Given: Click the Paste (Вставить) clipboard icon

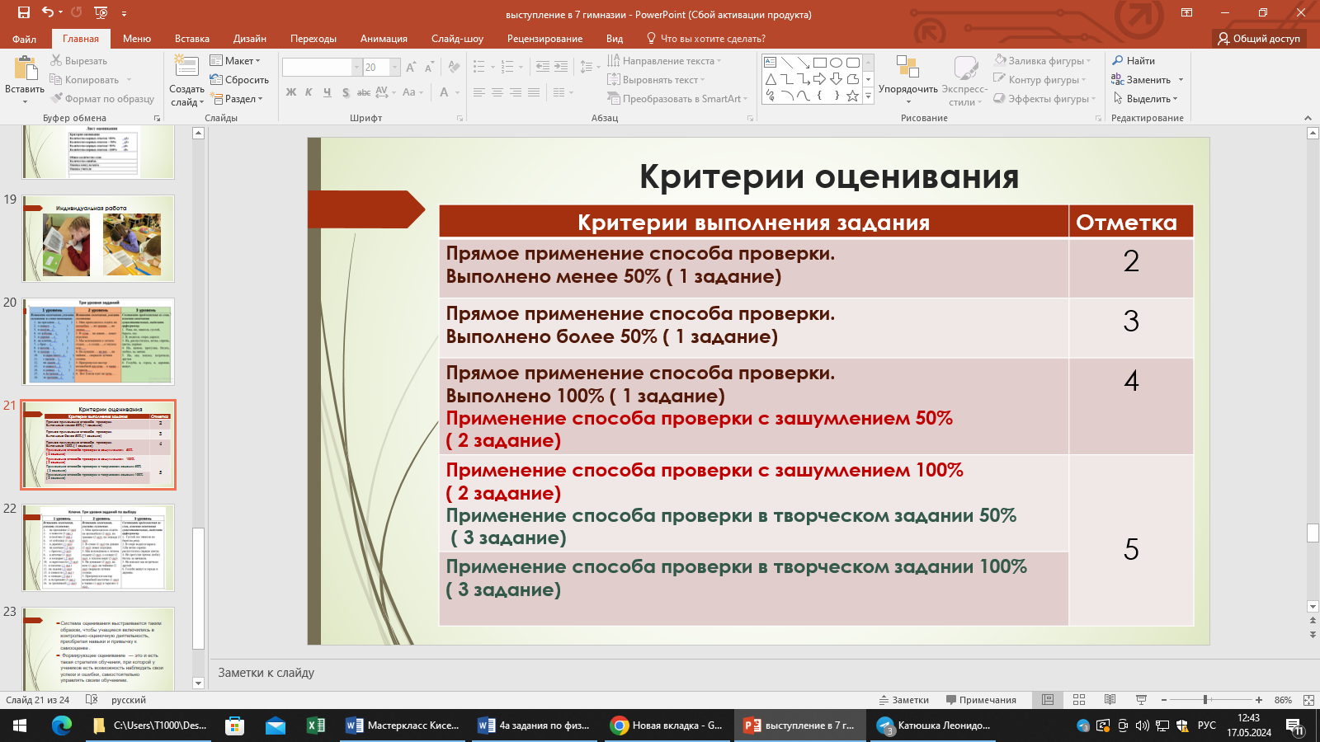Looking at the screenshot, I should (25, 69).
